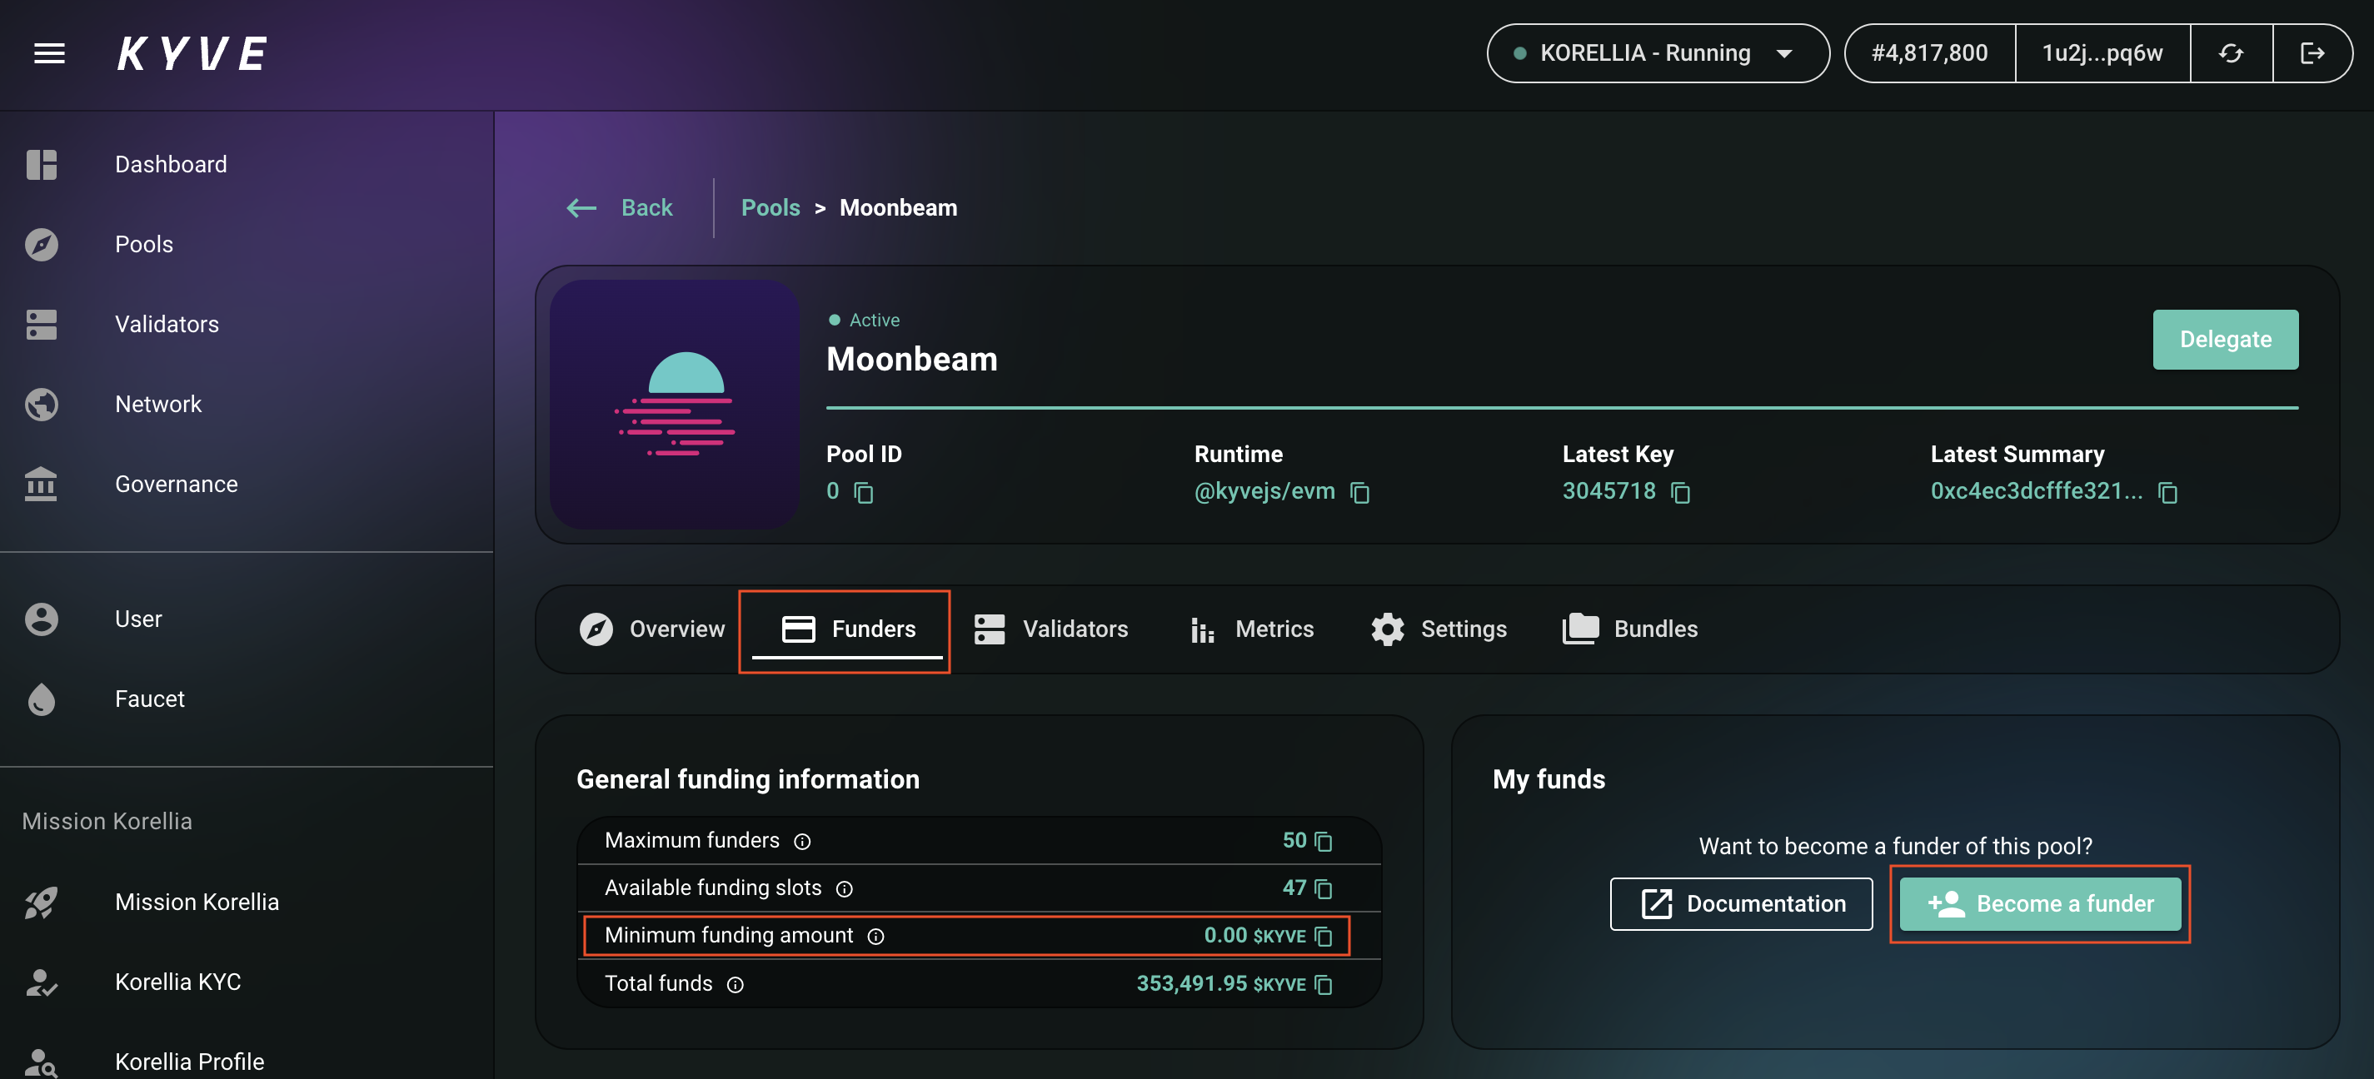Screen dimensions: 2374x1079
Task: Click the refresh icon in header
Action: click(x=2230, y=53)
